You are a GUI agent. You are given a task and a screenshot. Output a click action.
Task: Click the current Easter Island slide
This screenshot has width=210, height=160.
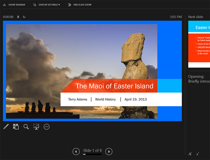click(x=92, y=71)
